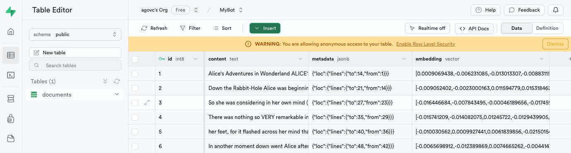The image size is (571, 153).
Task: Toggle the Realtime off button
Action: tap(428, 28)
